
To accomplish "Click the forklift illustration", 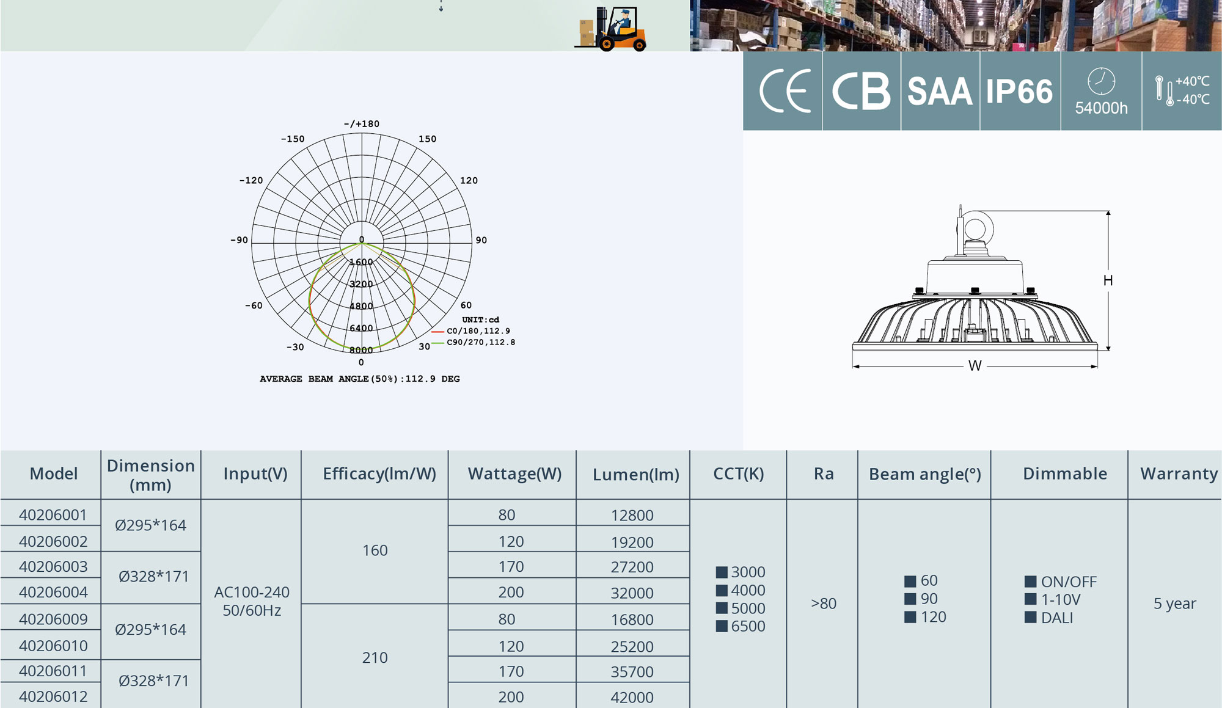I will pos(611,28).
